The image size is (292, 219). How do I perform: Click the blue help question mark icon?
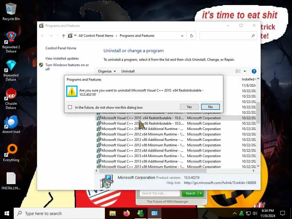pos(254,71)
